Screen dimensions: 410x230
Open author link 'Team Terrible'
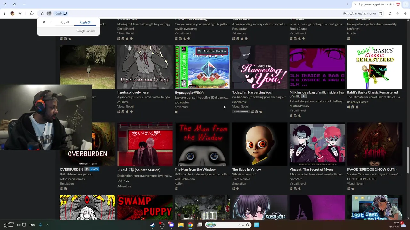coord(241,179)
